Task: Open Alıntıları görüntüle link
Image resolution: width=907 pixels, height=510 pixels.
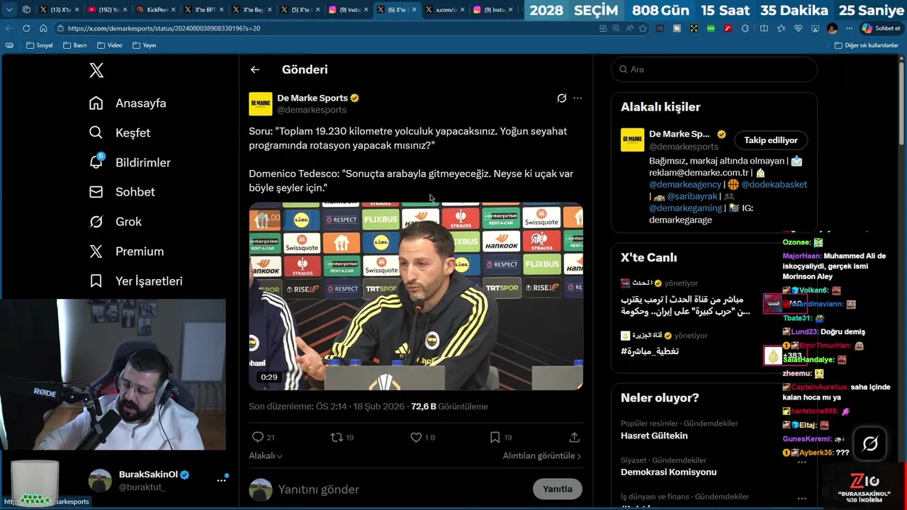Action: [x=542, y=455]
